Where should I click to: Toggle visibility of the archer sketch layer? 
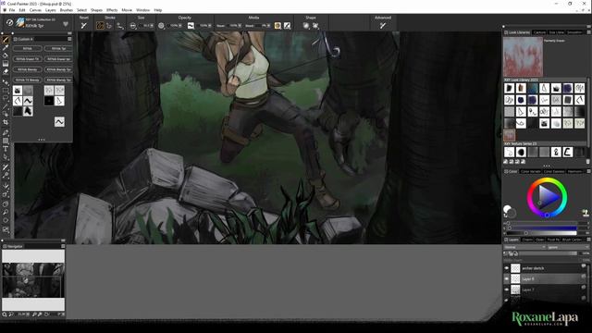507,268
